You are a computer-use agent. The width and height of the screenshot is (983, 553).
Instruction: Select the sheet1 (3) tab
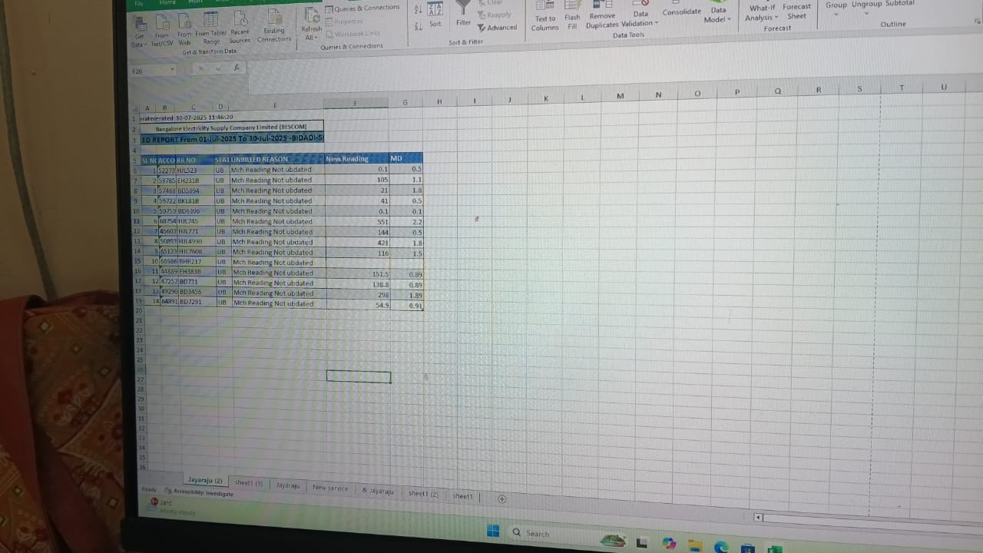[x=249, y=483]
